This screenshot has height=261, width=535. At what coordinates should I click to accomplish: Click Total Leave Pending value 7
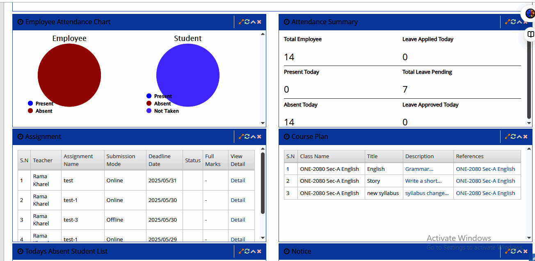pos(405,89)
